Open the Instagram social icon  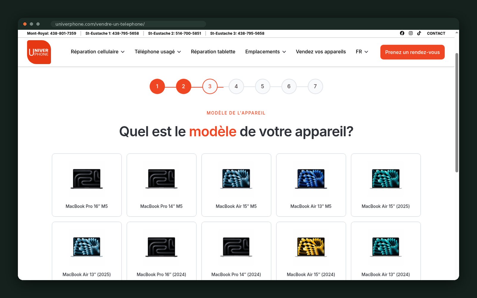coord(411,33)
